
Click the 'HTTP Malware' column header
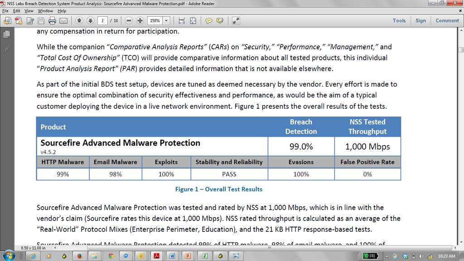63,162
